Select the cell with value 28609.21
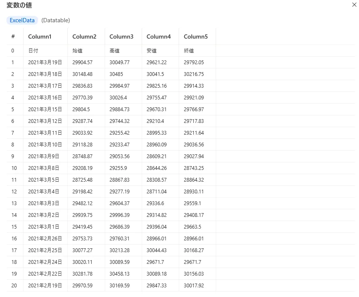359x297 pixels. pyautogui.click(x=156, y=156)
